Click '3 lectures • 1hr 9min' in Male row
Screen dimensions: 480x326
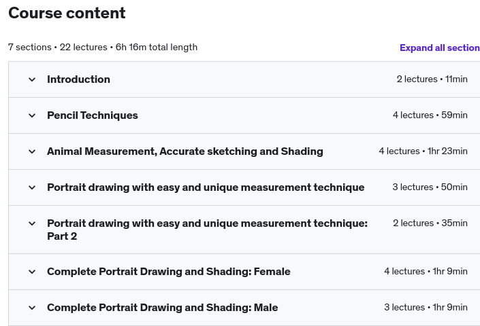tap(426, 308)
